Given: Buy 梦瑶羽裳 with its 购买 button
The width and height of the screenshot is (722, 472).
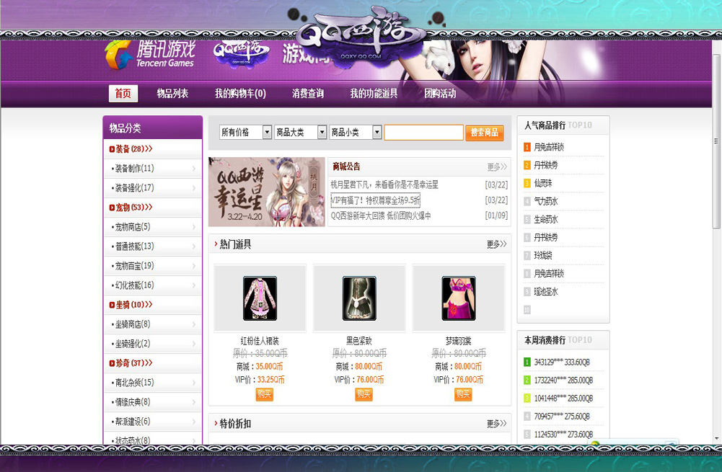Looking at the screenshot, I should point(463,394).
